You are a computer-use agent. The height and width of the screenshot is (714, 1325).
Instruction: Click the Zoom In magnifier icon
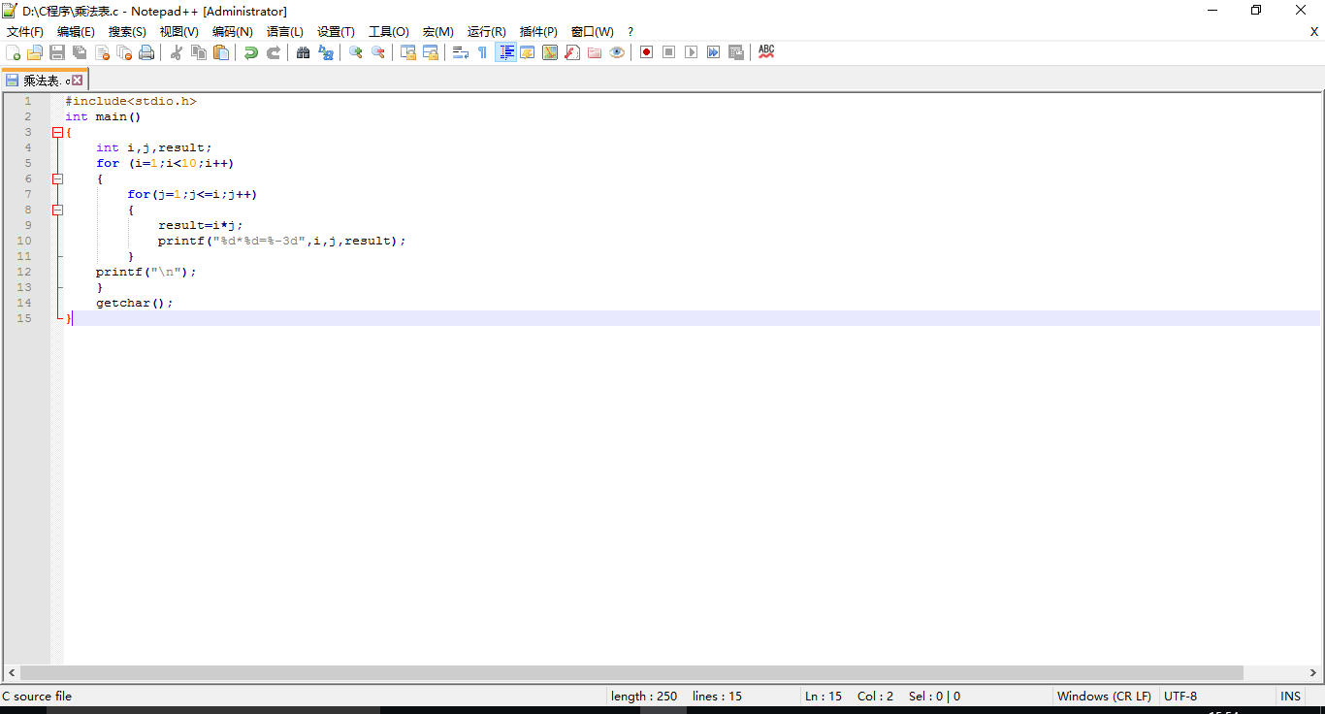[x=355, y=51]
